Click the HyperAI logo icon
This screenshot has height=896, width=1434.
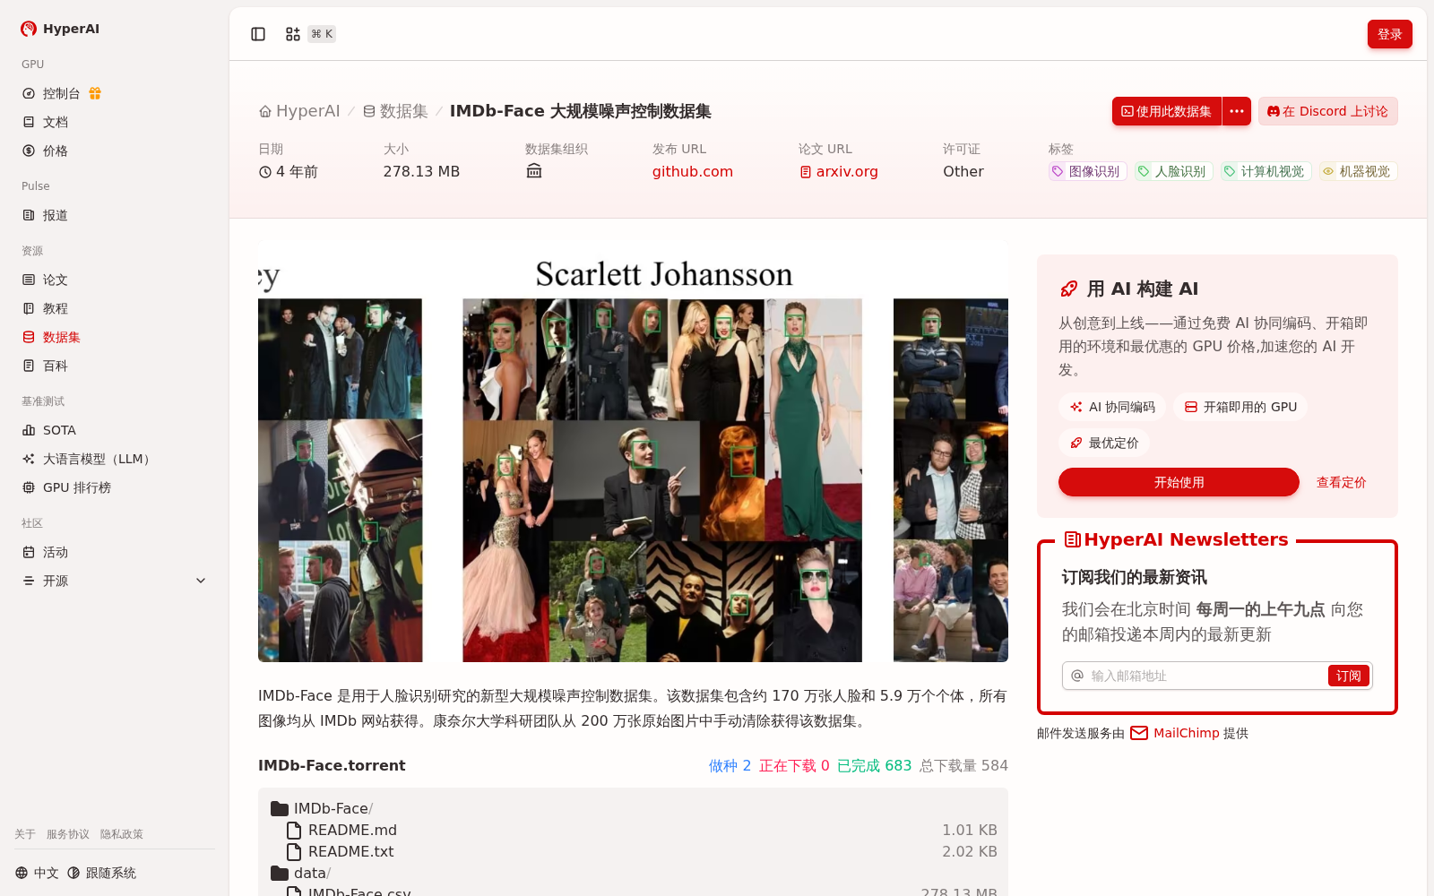click(x=29, y=29)
